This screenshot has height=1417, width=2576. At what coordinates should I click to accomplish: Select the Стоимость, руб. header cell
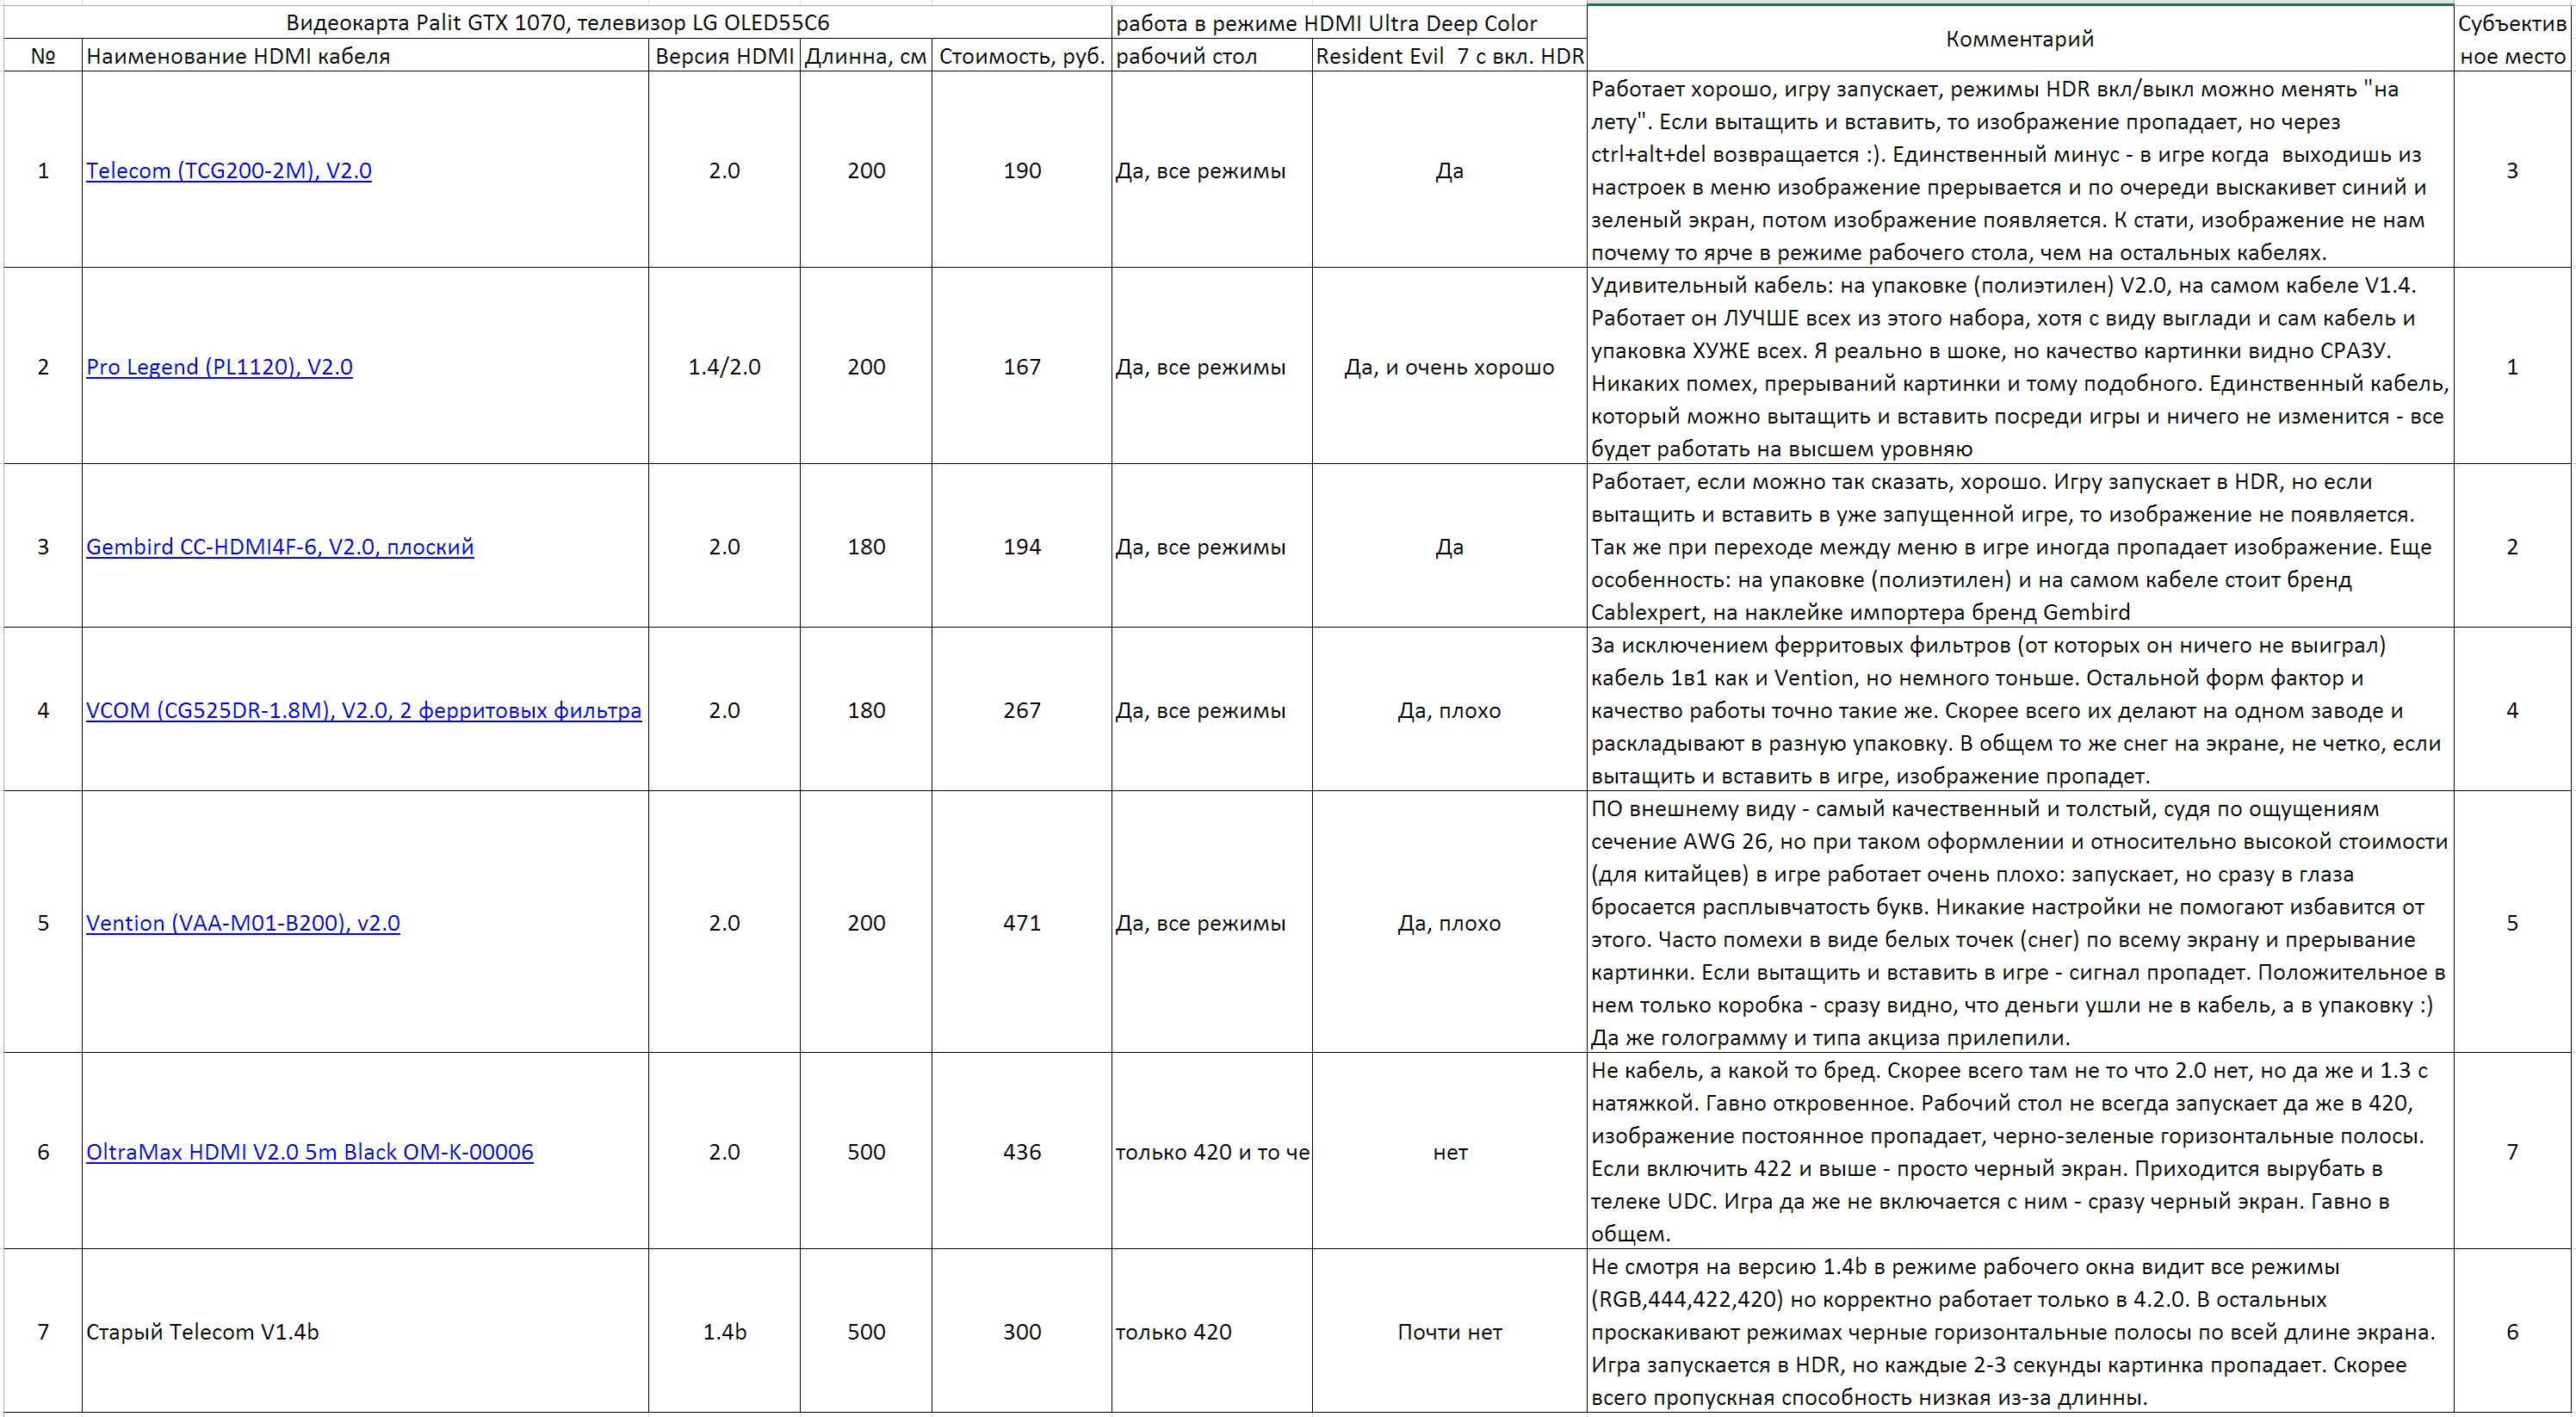point(1021,57)
